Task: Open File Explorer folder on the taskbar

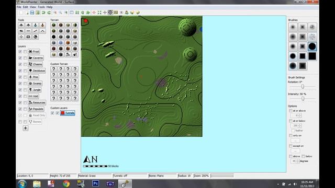Action: click(37, 183)
